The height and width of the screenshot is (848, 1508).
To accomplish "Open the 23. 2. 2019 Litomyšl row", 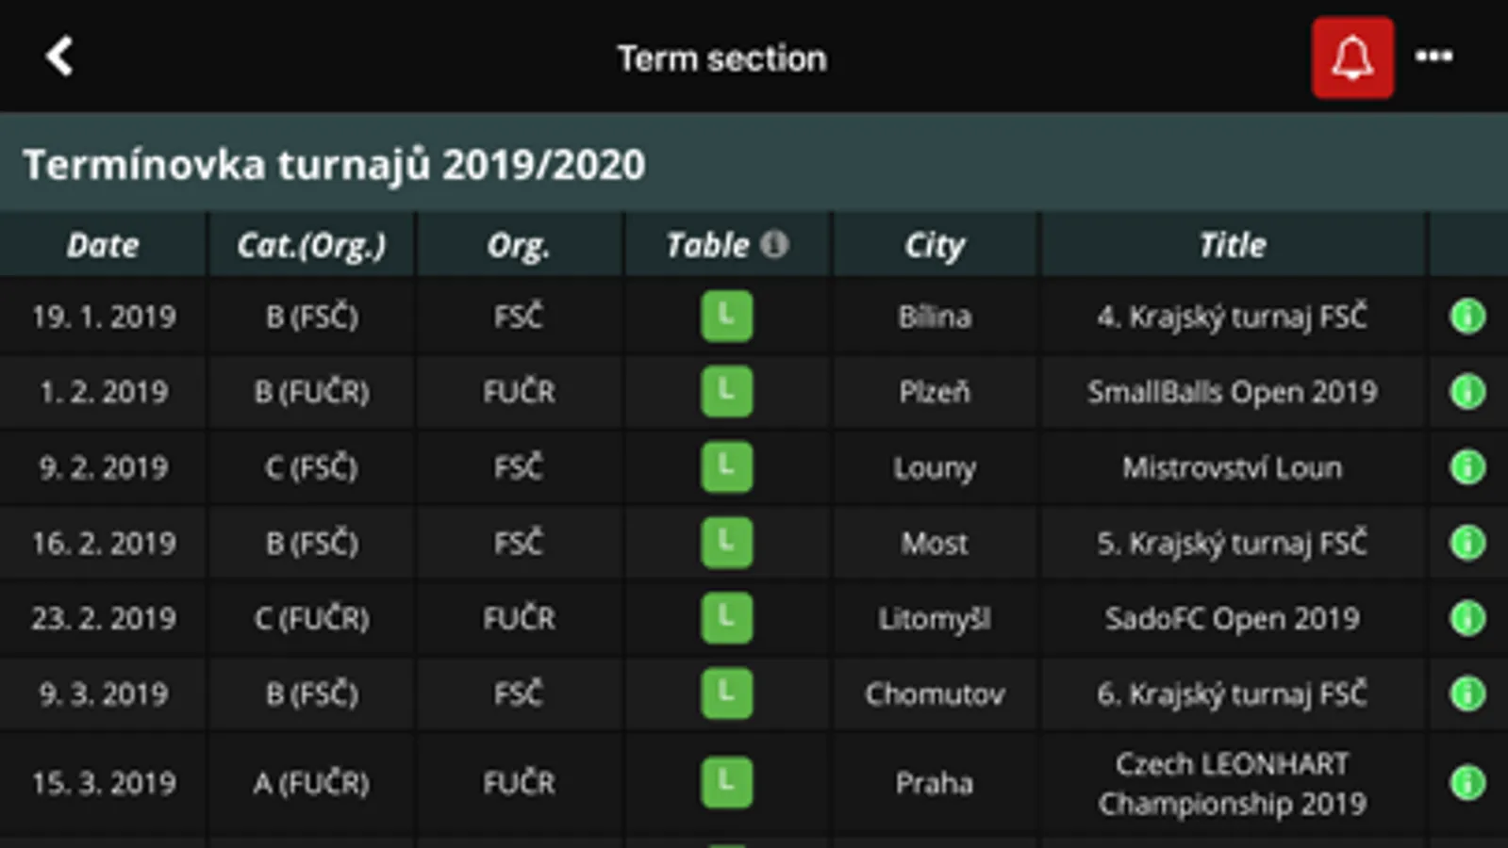I will pyautogui.click(x=934, y=618).
